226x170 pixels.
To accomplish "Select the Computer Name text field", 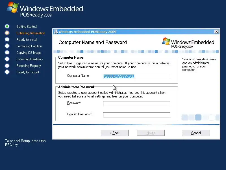I will (136, 76).
